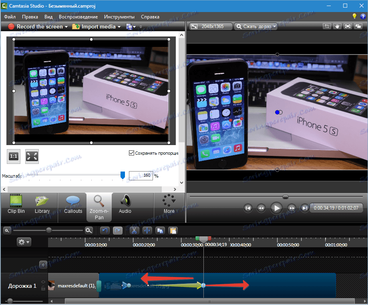Open timeline settings gear dropdown

tap(24, 242)
